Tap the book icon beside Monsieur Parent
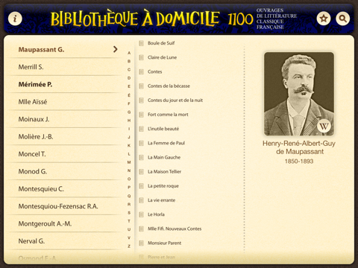This screenshot has height=268, width=358. click(141, 243)
